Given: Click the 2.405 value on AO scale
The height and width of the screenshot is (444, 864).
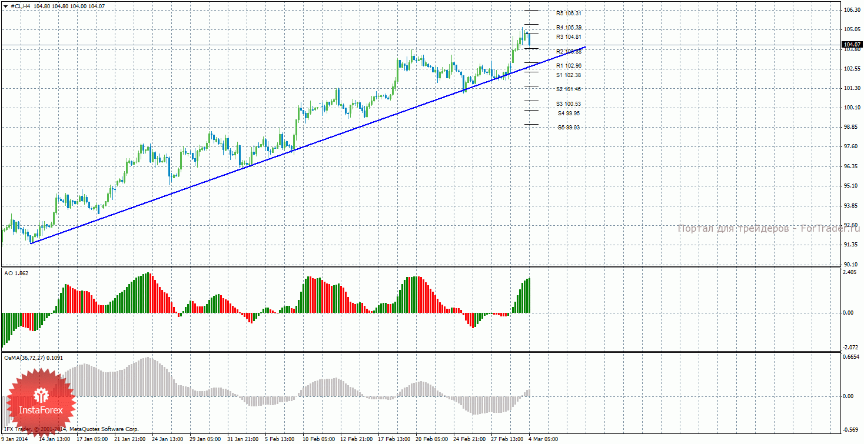Looking at the screenshot, I should pyautogui.click(x=850, y=272).
